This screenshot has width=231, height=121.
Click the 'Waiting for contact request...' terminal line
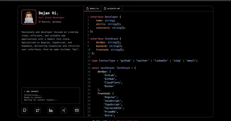pos(40,100)
